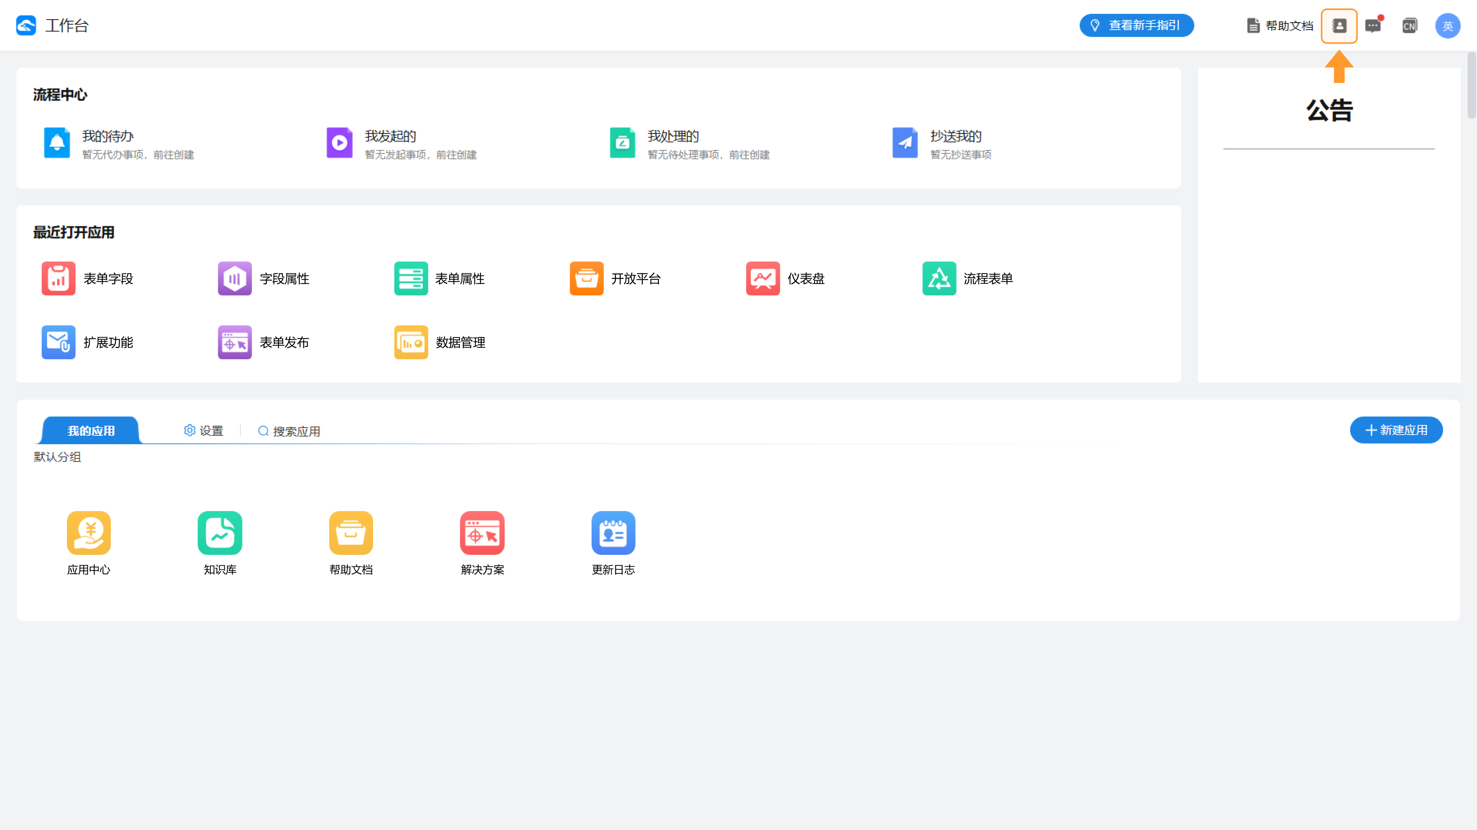
Task: Click 流程中心 section title
Action: [x=60, y=95]
